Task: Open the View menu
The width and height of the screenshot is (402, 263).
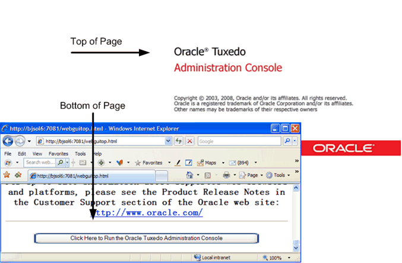Action: click(x=37, y=154)
